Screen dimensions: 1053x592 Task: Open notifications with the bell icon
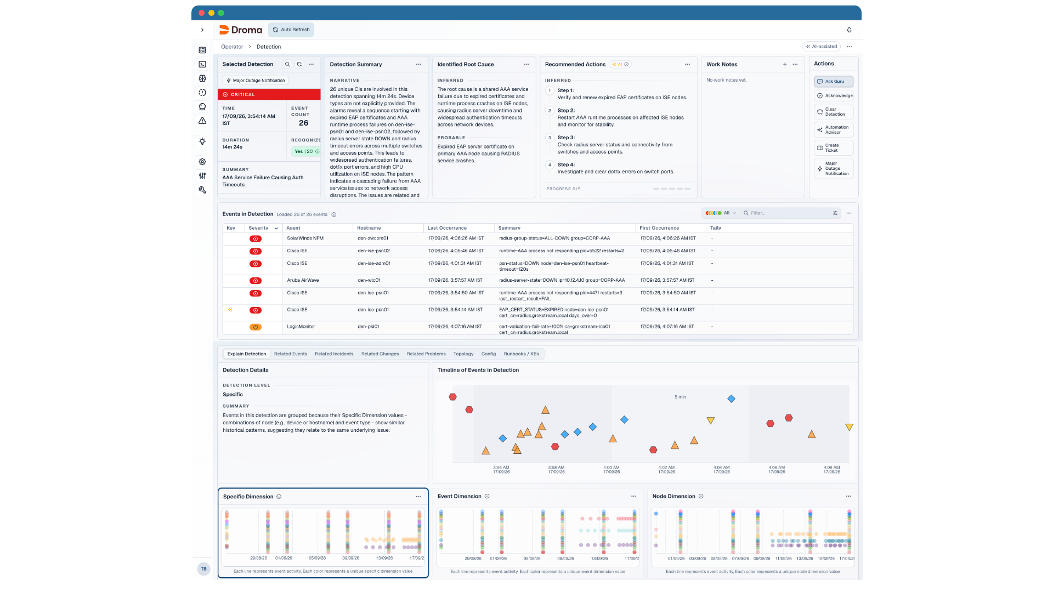point(849,30)
